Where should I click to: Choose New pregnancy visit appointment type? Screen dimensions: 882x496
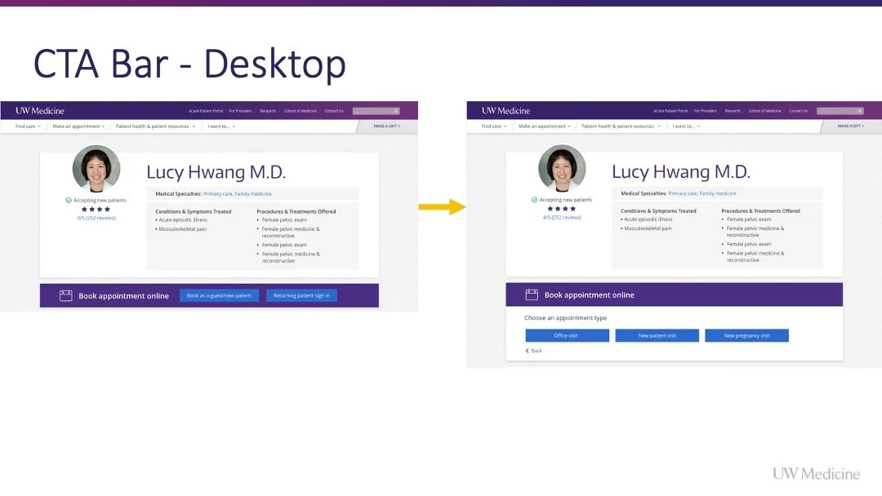(x=746, y=335)
